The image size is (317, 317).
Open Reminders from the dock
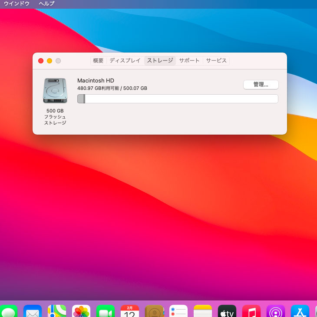pos(178,311)
